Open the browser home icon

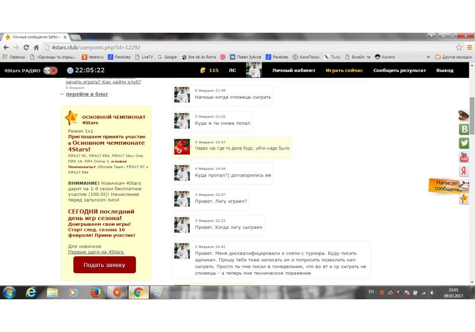(37, 47)
